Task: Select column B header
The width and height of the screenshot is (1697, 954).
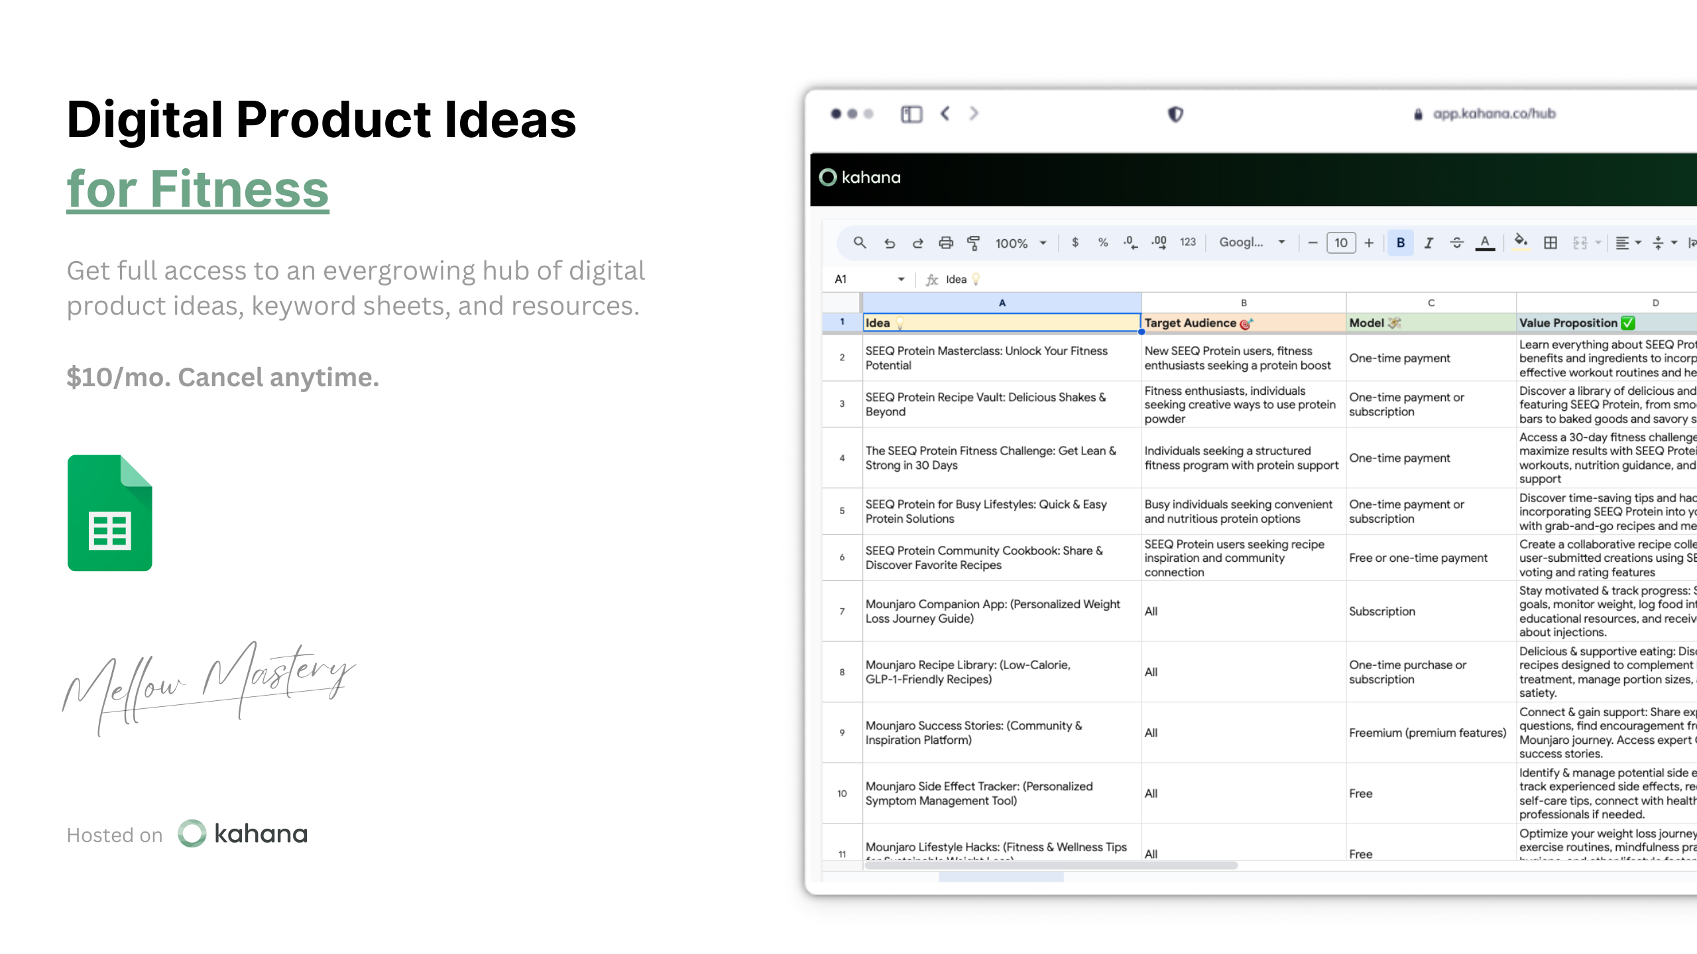Action: coord(1244,303)
